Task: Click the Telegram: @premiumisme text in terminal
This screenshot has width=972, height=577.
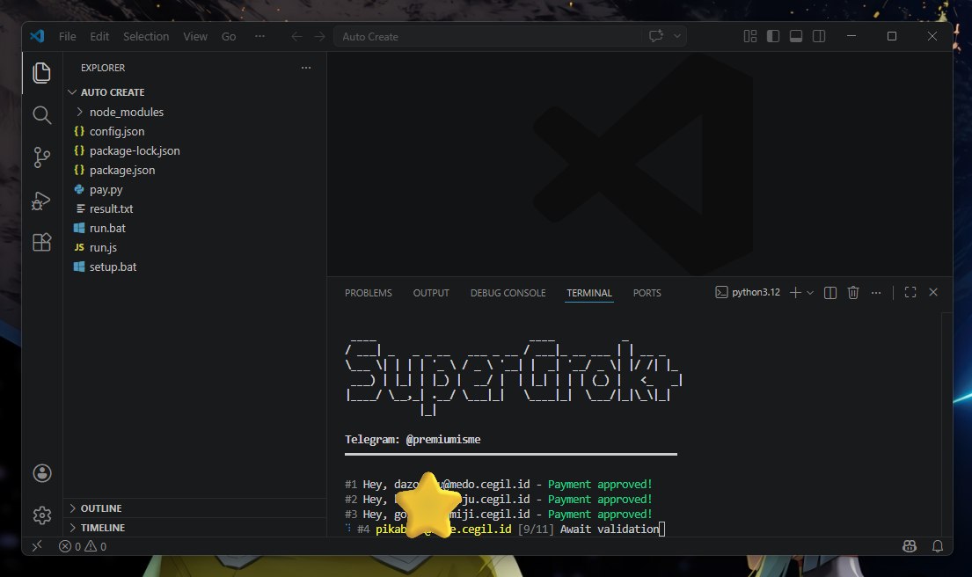Action: pos(413,440)
